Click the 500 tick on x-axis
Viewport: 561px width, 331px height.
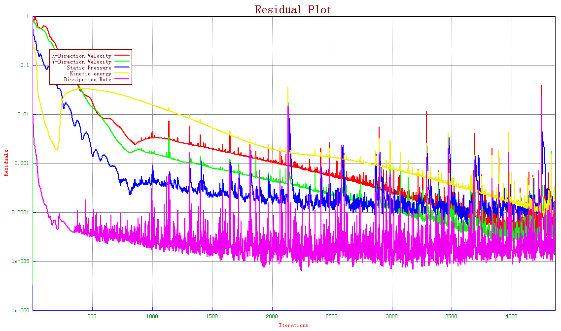pos(92,316)
